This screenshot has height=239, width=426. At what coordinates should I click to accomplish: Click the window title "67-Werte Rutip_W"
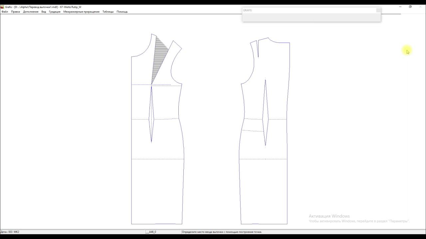(71, 7)
